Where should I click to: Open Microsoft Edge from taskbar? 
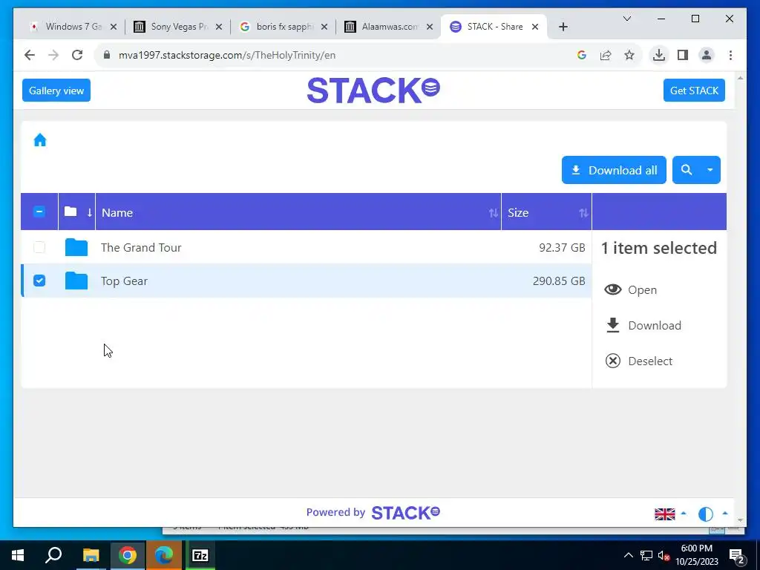[164, 555]
